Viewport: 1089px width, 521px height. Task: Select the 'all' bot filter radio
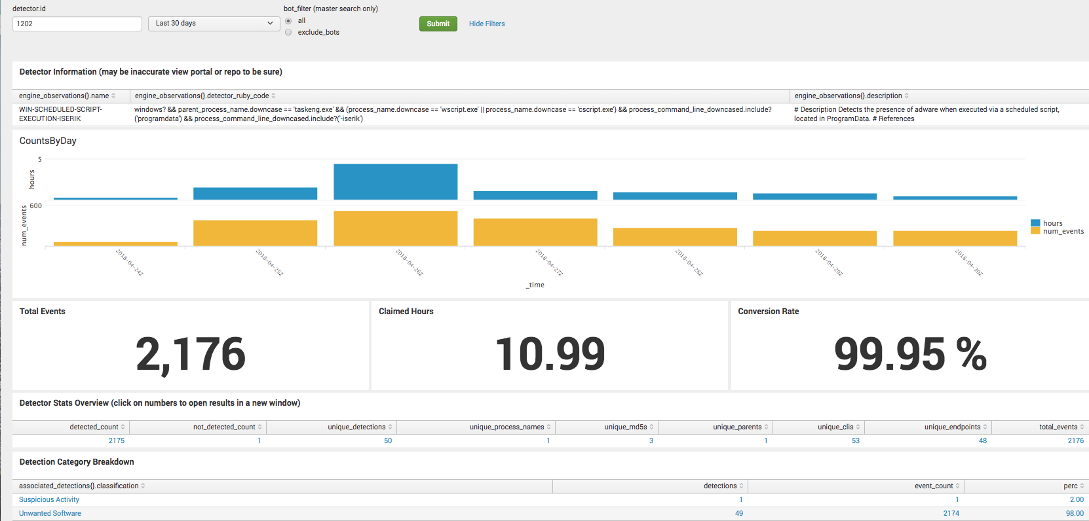288,21
